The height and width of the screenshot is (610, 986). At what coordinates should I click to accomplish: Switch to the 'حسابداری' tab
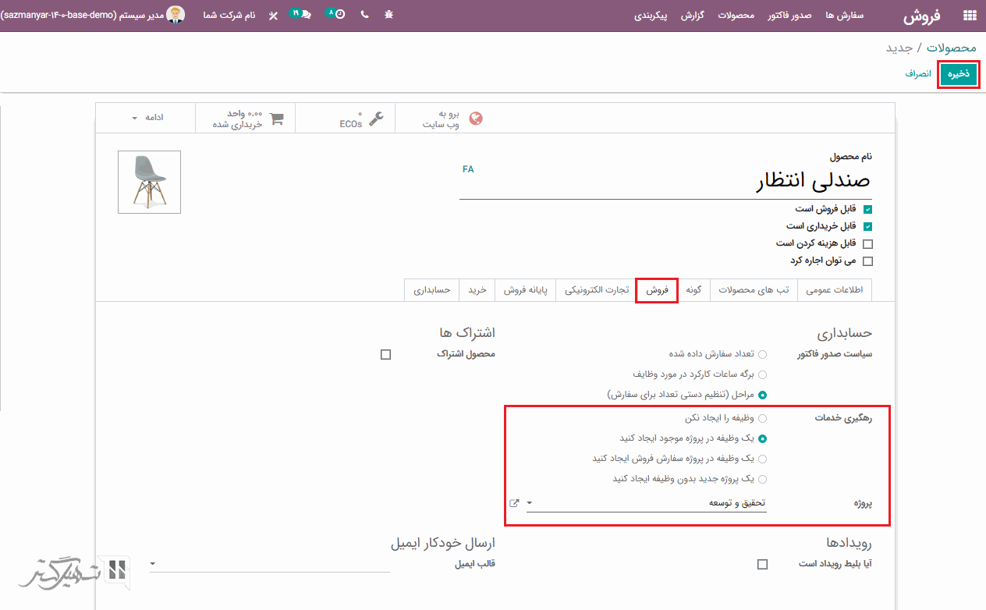(431, 289)
